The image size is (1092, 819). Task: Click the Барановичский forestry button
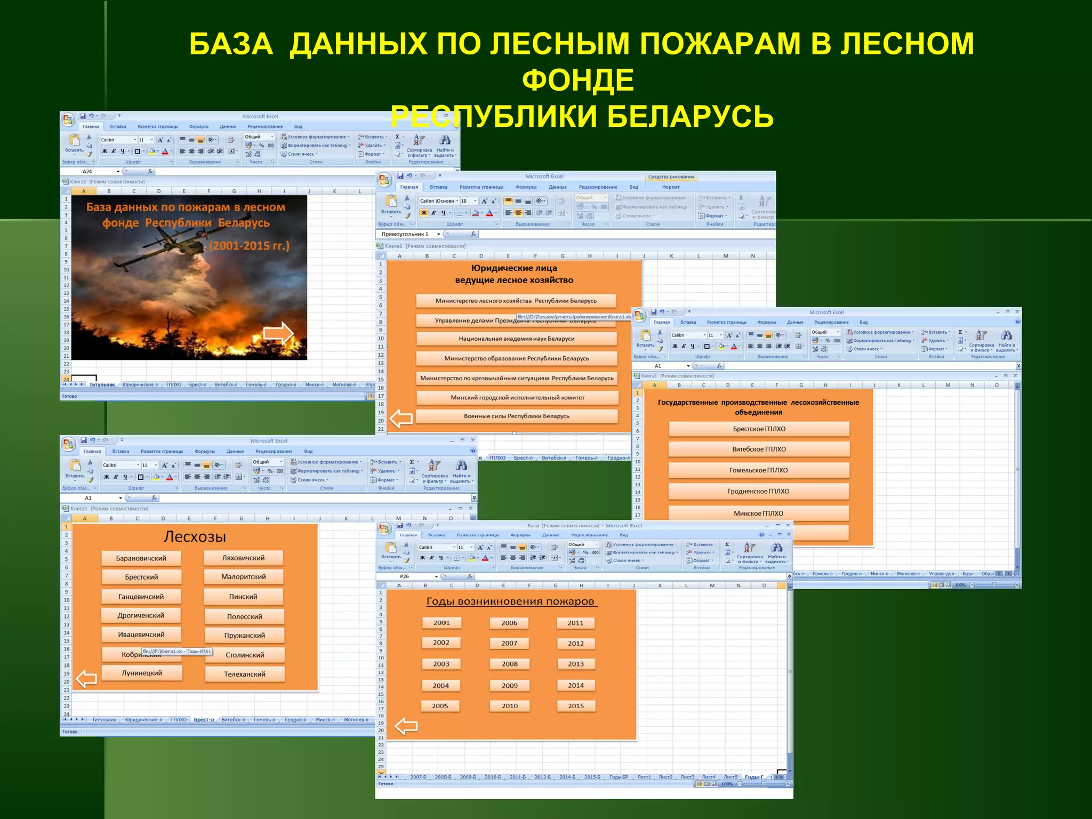point(141,558)
